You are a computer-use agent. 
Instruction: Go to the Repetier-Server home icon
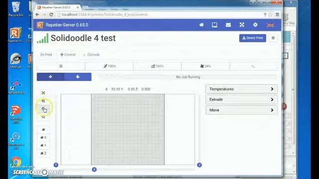click(x=201, y=25)
